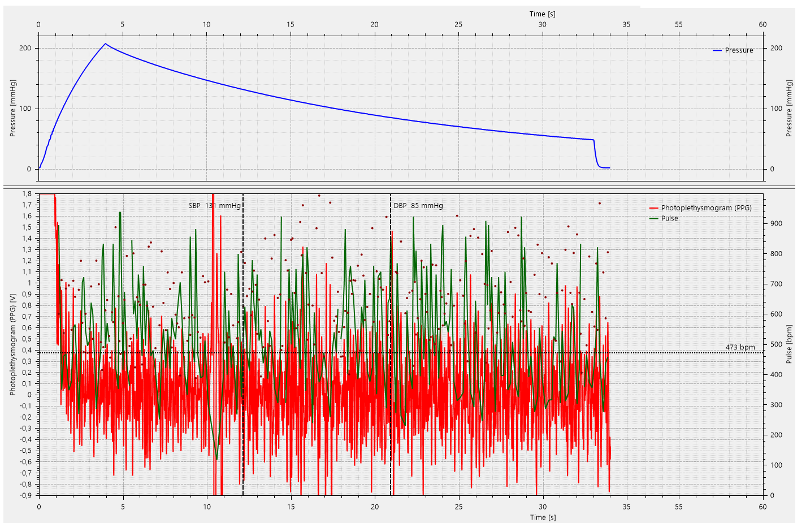Click the sharp pressure drop at cuff release
Viewport: 806px width, 523px height.
click(x=595, y=153)
